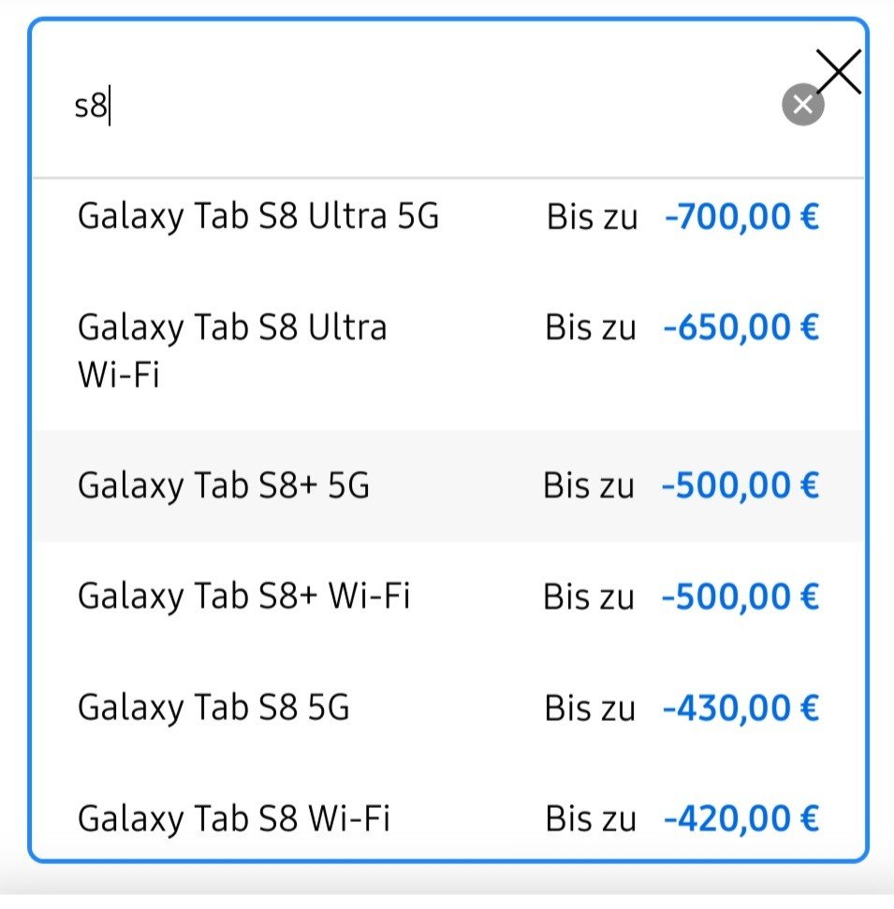Select Galaxy Tab S8 Ultra 5G option
Image resolution: width=894 pixels, height=909 pixels.
click(x=258, y=217)
